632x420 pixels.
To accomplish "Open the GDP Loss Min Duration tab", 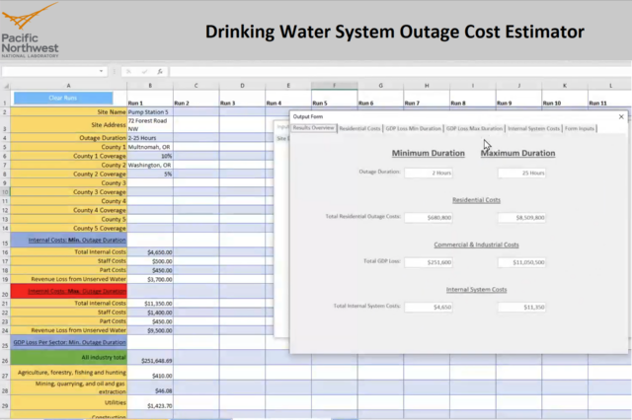I will click(x=413, y=128).
